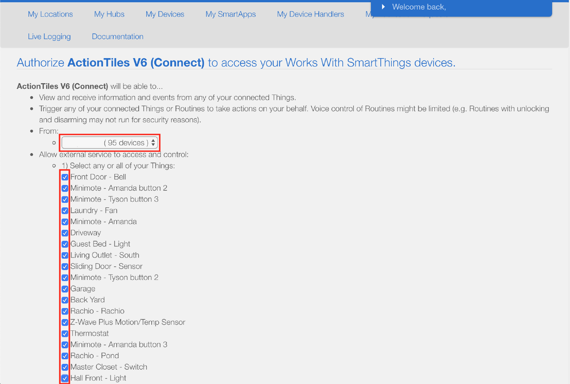The height and width of the screenshot is (384, 570).
Task: Open the location selector showing 95 devices
Action: pos(109,142)
